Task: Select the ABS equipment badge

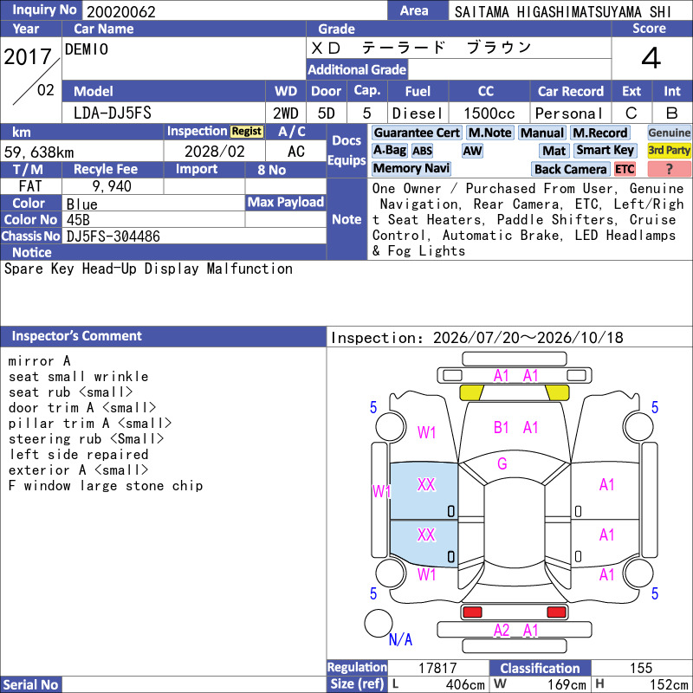Action: [422, 151]
